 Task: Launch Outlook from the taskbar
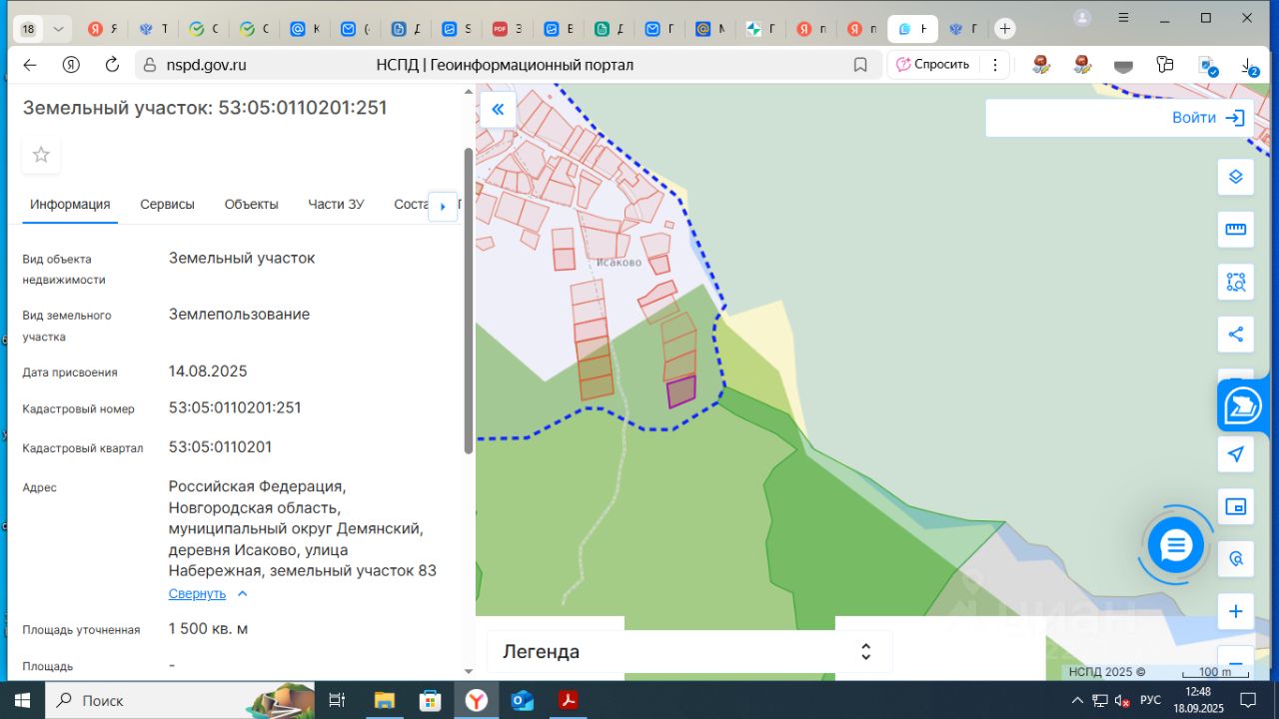tap(523, 700)
